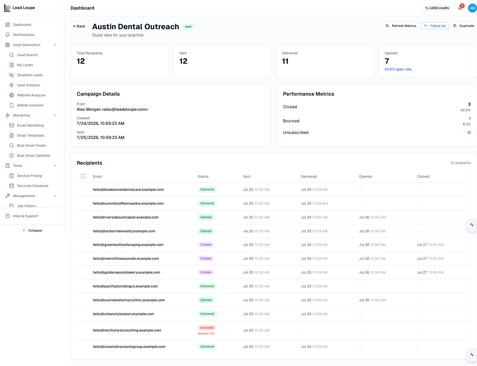This screenshot has height=366, width=477.
Task: Go to Lead Search page
Action: click(27, 55)
